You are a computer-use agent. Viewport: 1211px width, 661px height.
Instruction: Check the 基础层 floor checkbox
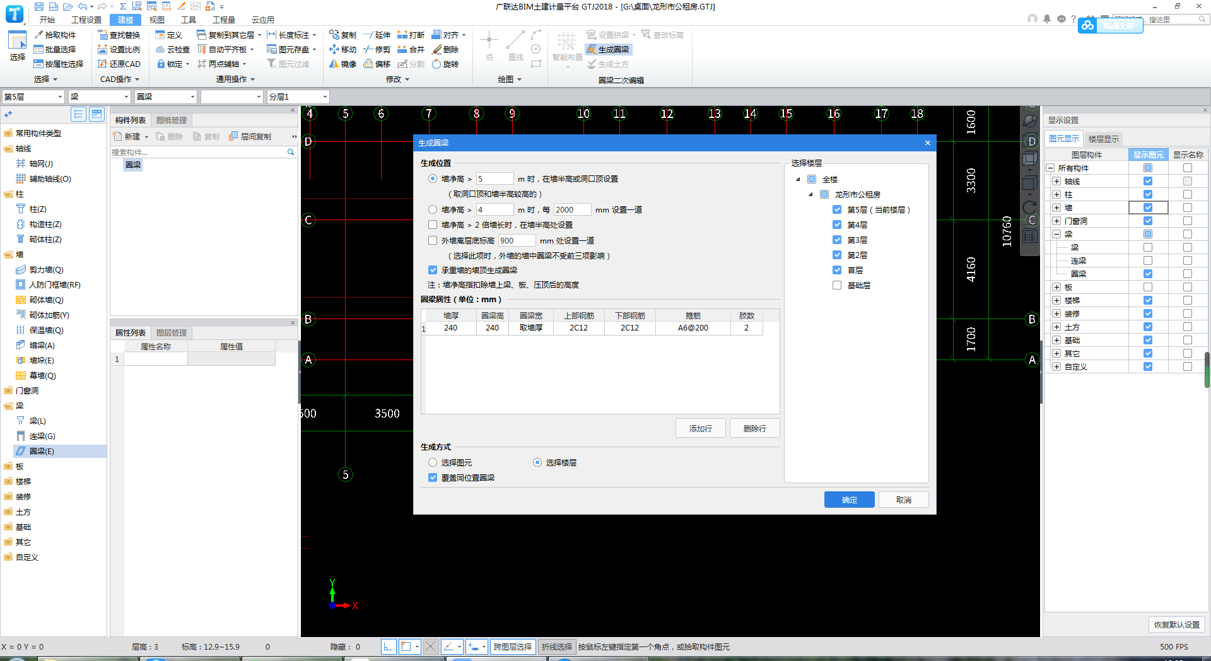click(837, 285)
